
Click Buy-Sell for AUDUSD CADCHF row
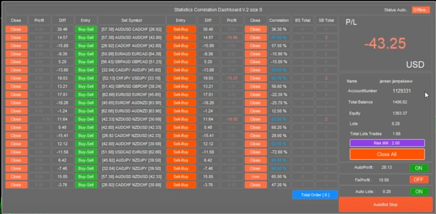[86, 29]
